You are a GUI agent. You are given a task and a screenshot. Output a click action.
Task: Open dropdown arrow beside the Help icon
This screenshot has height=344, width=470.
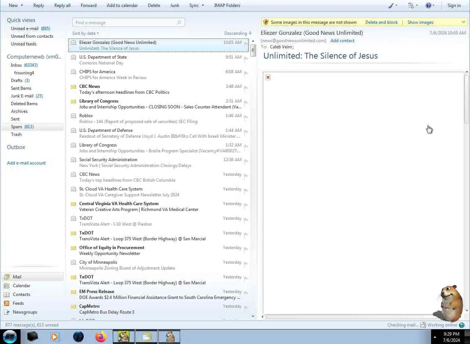[433, 5]
